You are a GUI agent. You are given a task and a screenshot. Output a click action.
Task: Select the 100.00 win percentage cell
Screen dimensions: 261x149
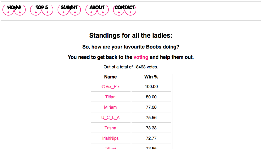coord(151,87)
